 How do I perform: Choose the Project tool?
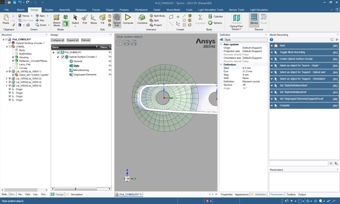pos(156,25)
